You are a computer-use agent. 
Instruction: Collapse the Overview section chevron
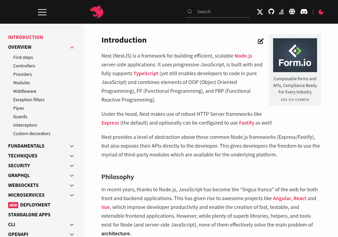coord(72,47)
